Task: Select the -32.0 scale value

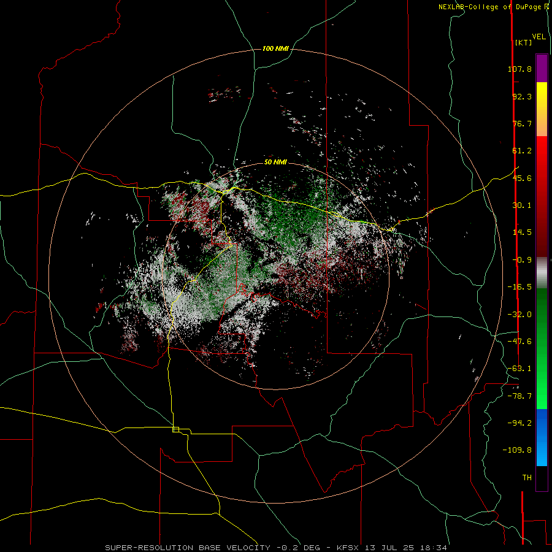Action: [519, 315]
